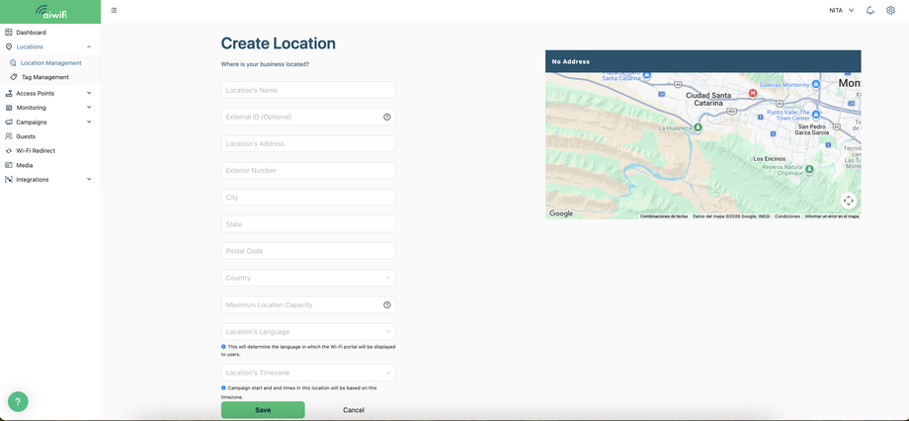Expand the Access Points menu
Image resolution: width=909 pixels, height=421 pixels.
point(49,93)
